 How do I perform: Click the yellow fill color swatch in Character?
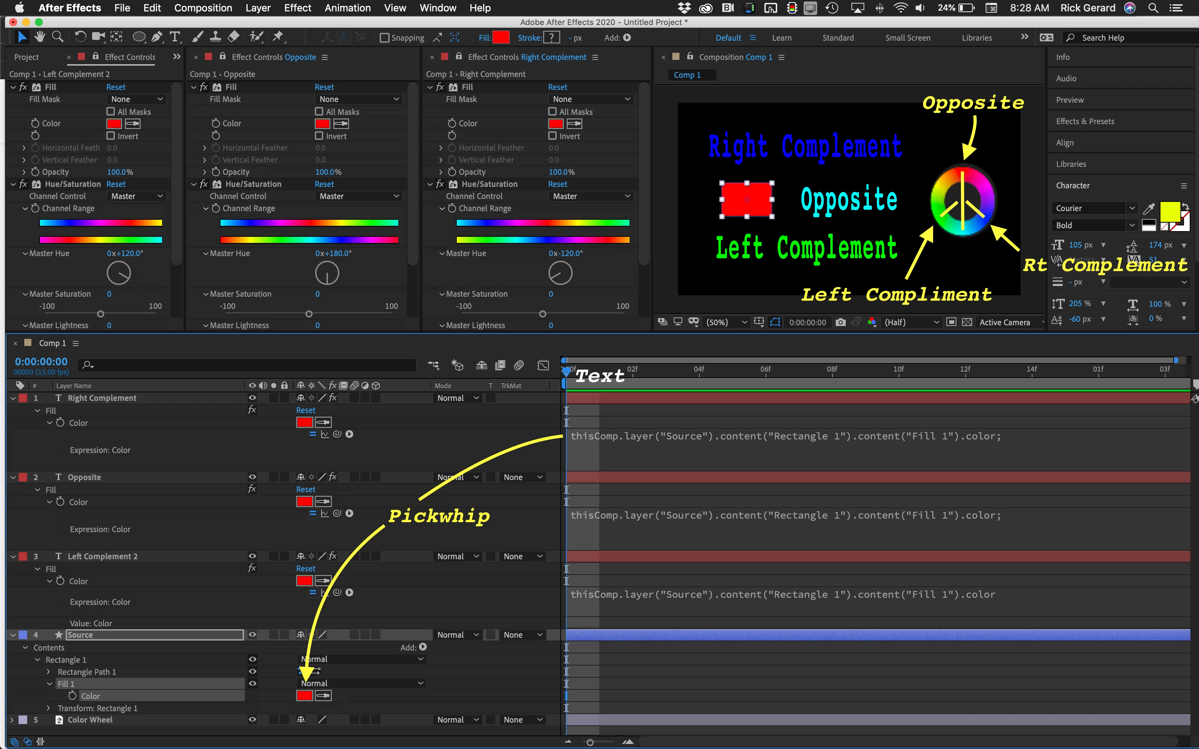(x=1169, y=212)
